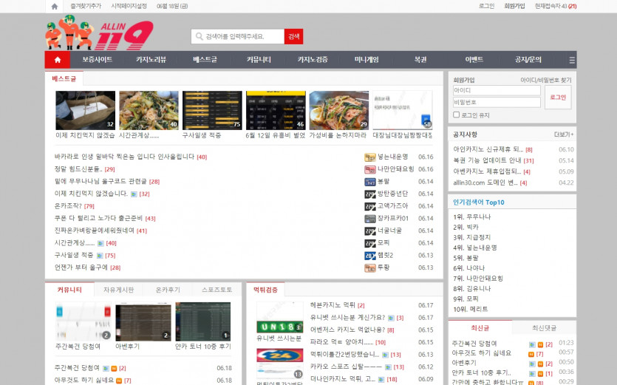
Task: Switch to the 자유게시판 tab
Action: [118, 290]
